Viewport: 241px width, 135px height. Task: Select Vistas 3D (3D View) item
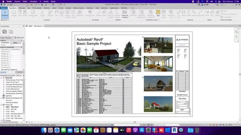coord(12,82)
